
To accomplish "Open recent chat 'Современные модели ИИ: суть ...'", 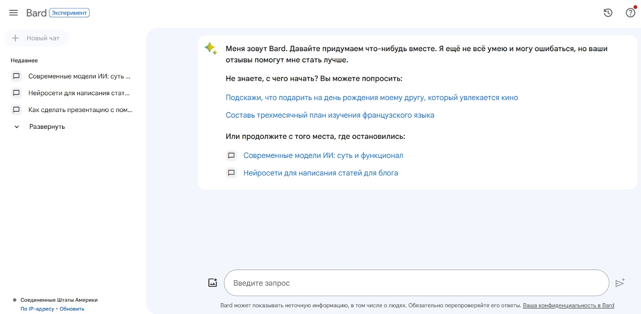I will click(79, 76).
